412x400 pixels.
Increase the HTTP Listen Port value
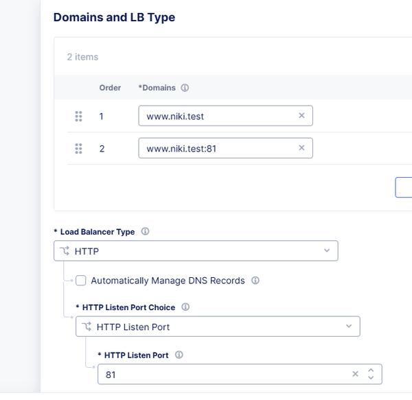tap(371, 370)
